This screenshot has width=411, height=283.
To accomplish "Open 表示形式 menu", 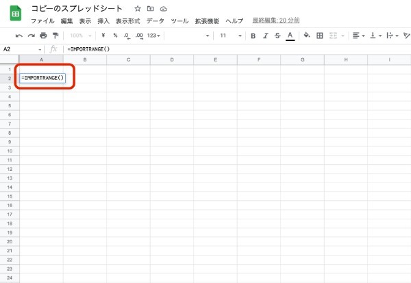I will [128, 21].
